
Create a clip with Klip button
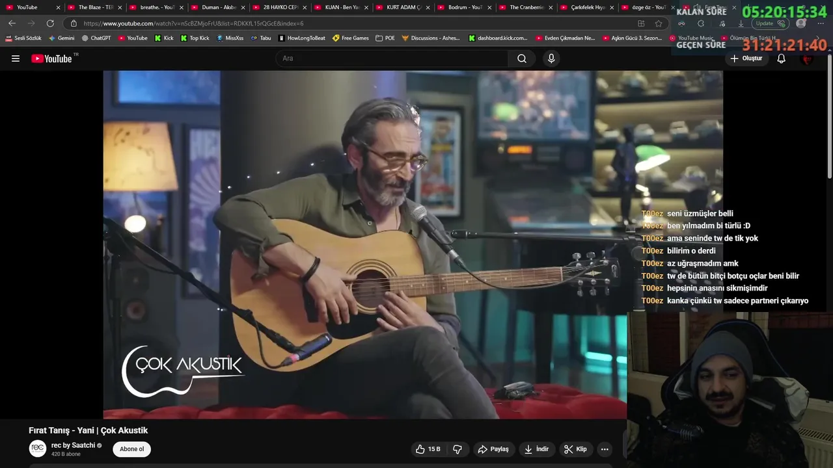click(x=575, y=449)
